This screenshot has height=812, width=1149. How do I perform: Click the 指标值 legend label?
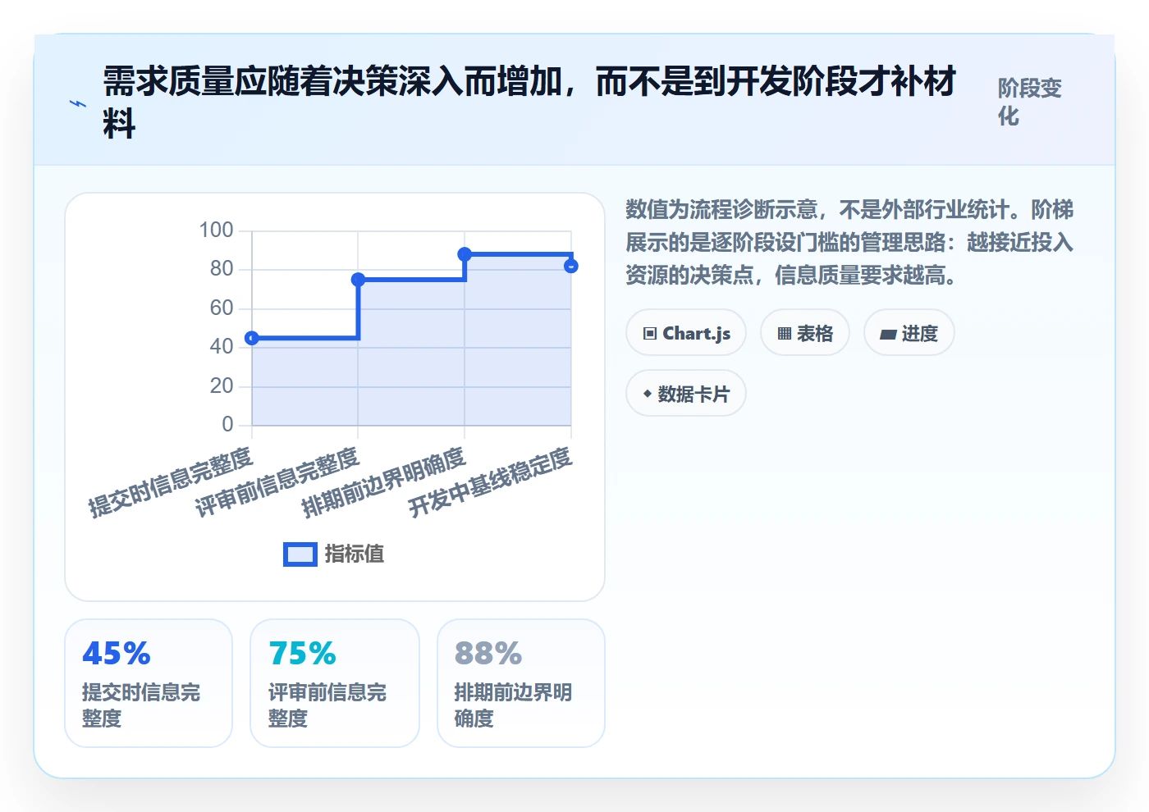pyautogui.click(x=355, y=554)
